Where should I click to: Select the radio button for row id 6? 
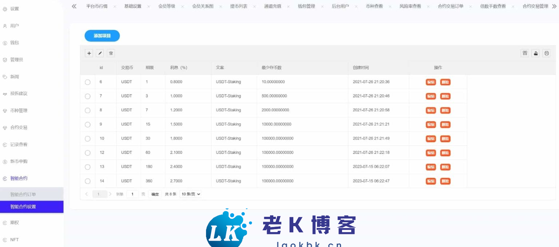click(88, 82)
